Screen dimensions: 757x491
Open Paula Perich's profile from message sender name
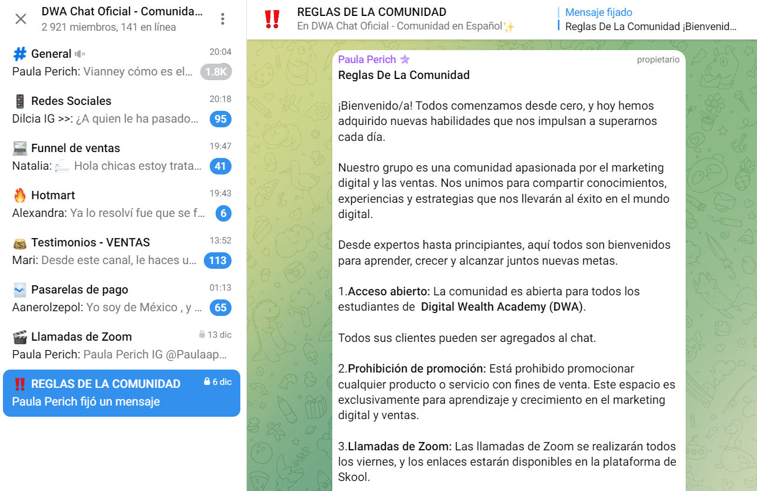367,60
